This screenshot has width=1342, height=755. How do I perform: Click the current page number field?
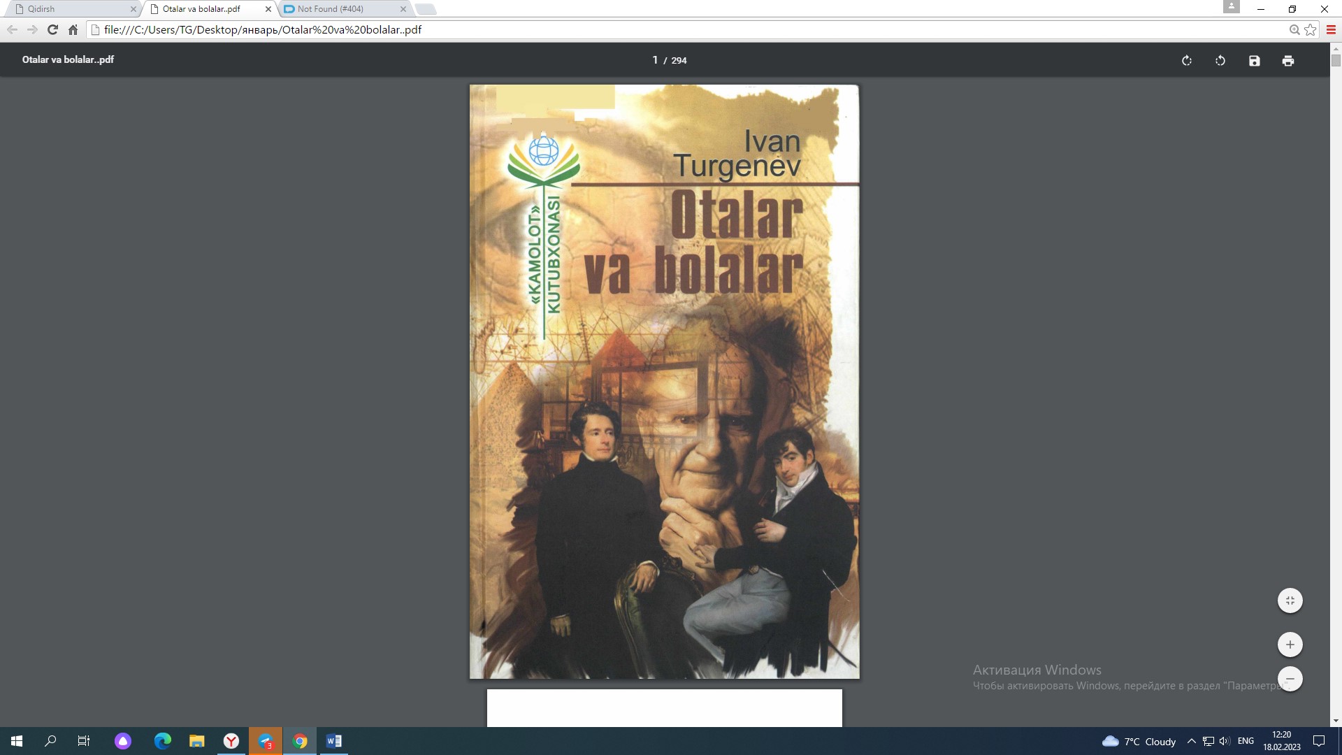click(x=655, y=60)
